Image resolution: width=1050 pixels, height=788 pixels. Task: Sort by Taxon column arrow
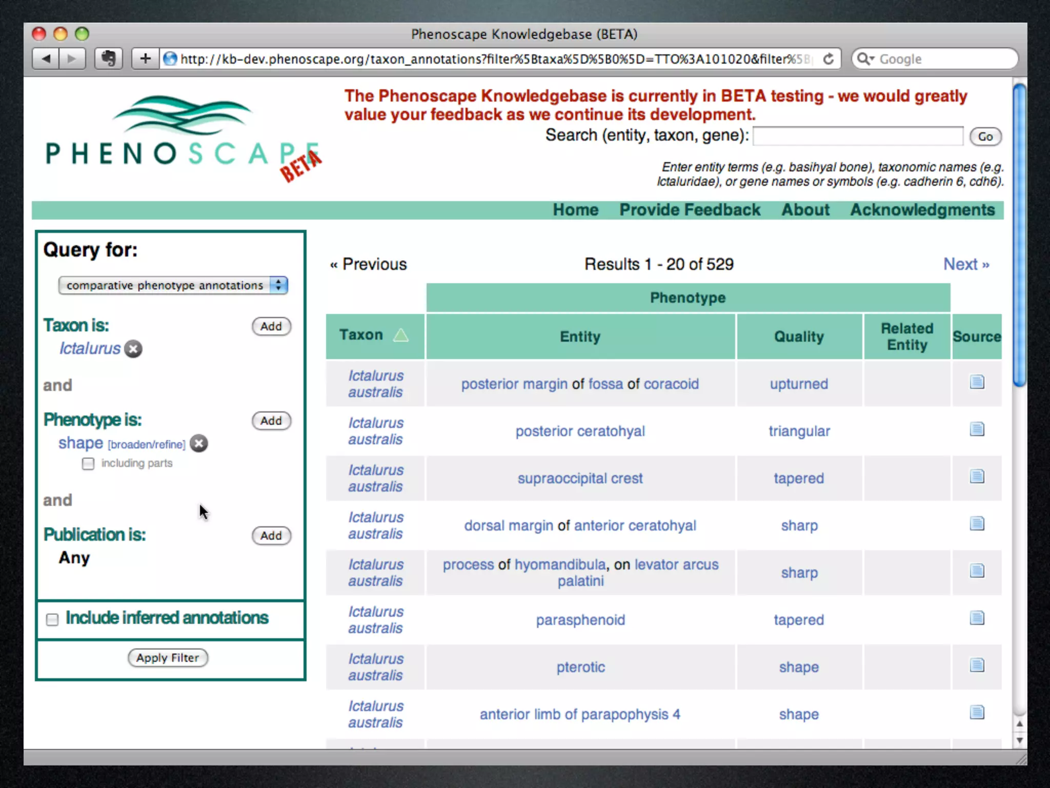point(401,336)
